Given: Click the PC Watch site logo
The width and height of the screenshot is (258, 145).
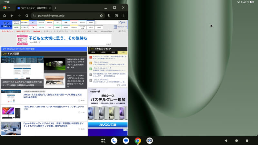Looking at the screenshot, I should click(6, 25).
